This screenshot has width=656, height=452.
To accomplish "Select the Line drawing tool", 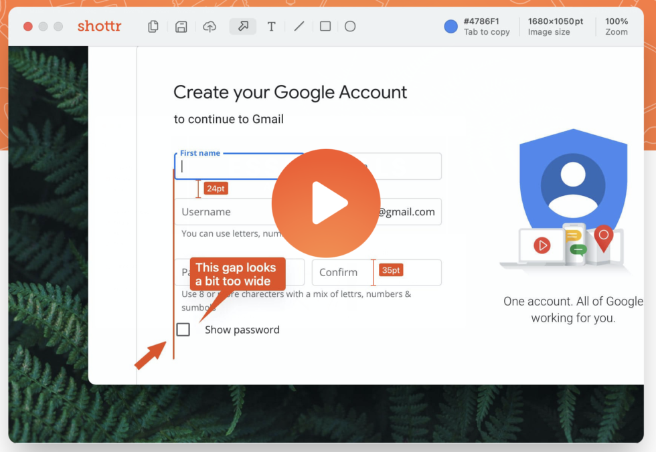I will (x=299, y=27).
